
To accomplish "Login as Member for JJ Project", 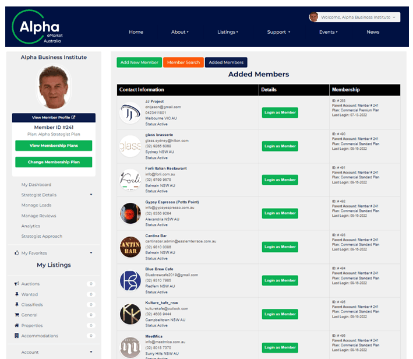I will pyautogui.click(x=280, y=112).
